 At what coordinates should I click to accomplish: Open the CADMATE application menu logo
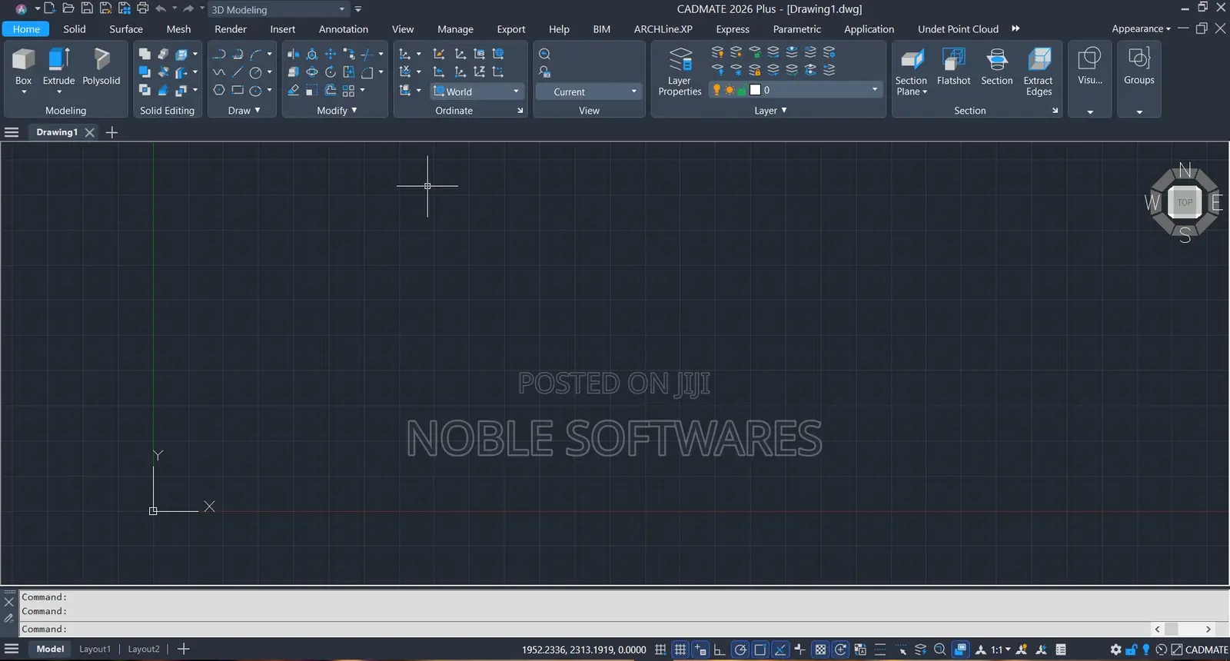[x=22, y=9]
